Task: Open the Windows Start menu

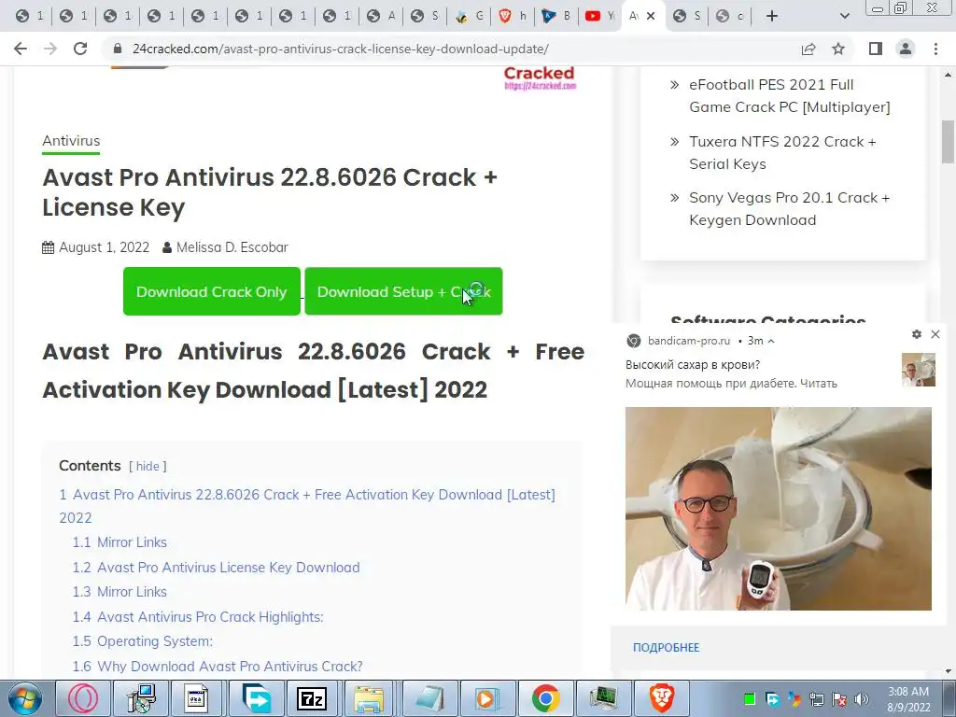Action: tap(24, 698)
